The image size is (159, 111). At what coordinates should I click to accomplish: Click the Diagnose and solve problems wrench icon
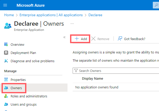[x=6, y=61]
